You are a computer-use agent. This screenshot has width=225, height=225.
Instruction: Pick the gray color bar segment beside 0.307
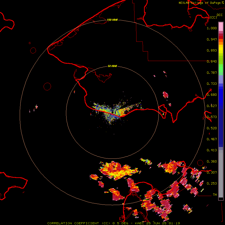pos(221,175)
